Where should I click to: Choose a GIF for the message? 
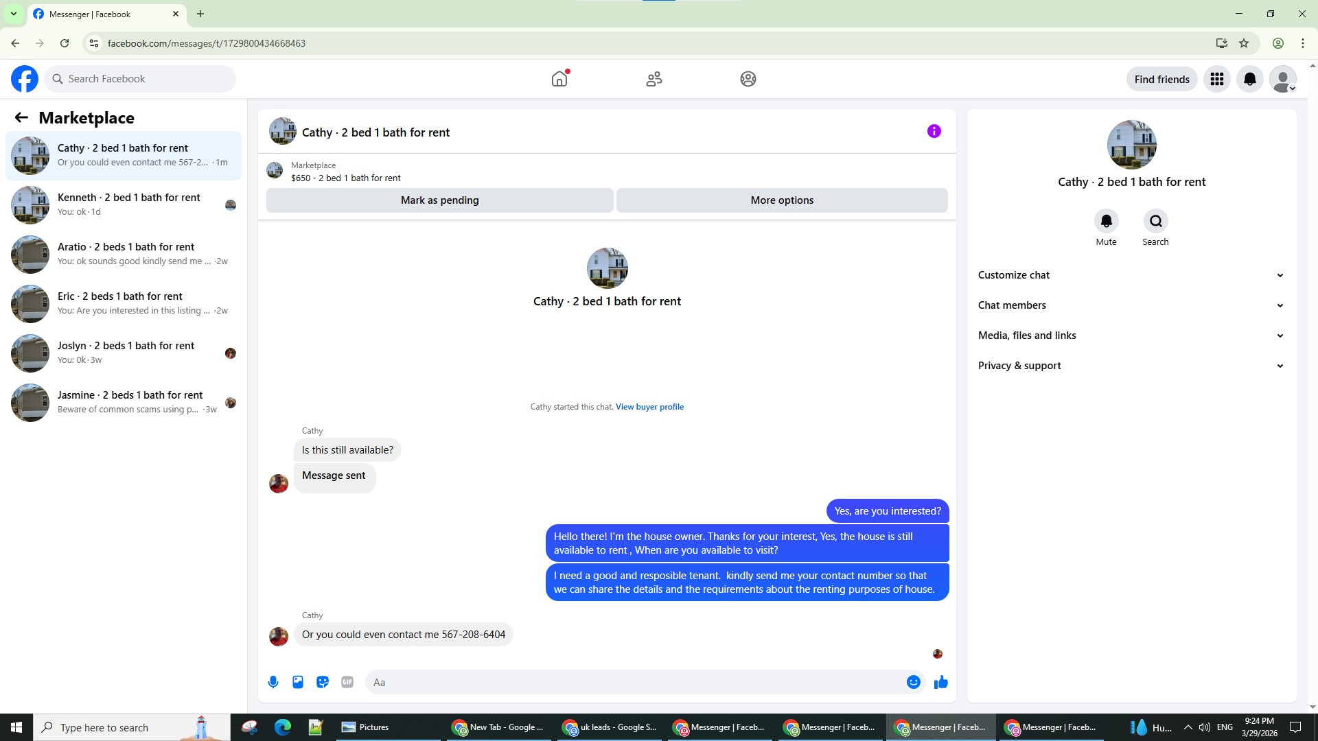347,682
